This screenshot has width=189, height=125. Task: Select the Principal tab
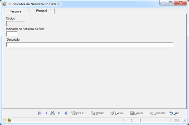(x=41, y=11)
